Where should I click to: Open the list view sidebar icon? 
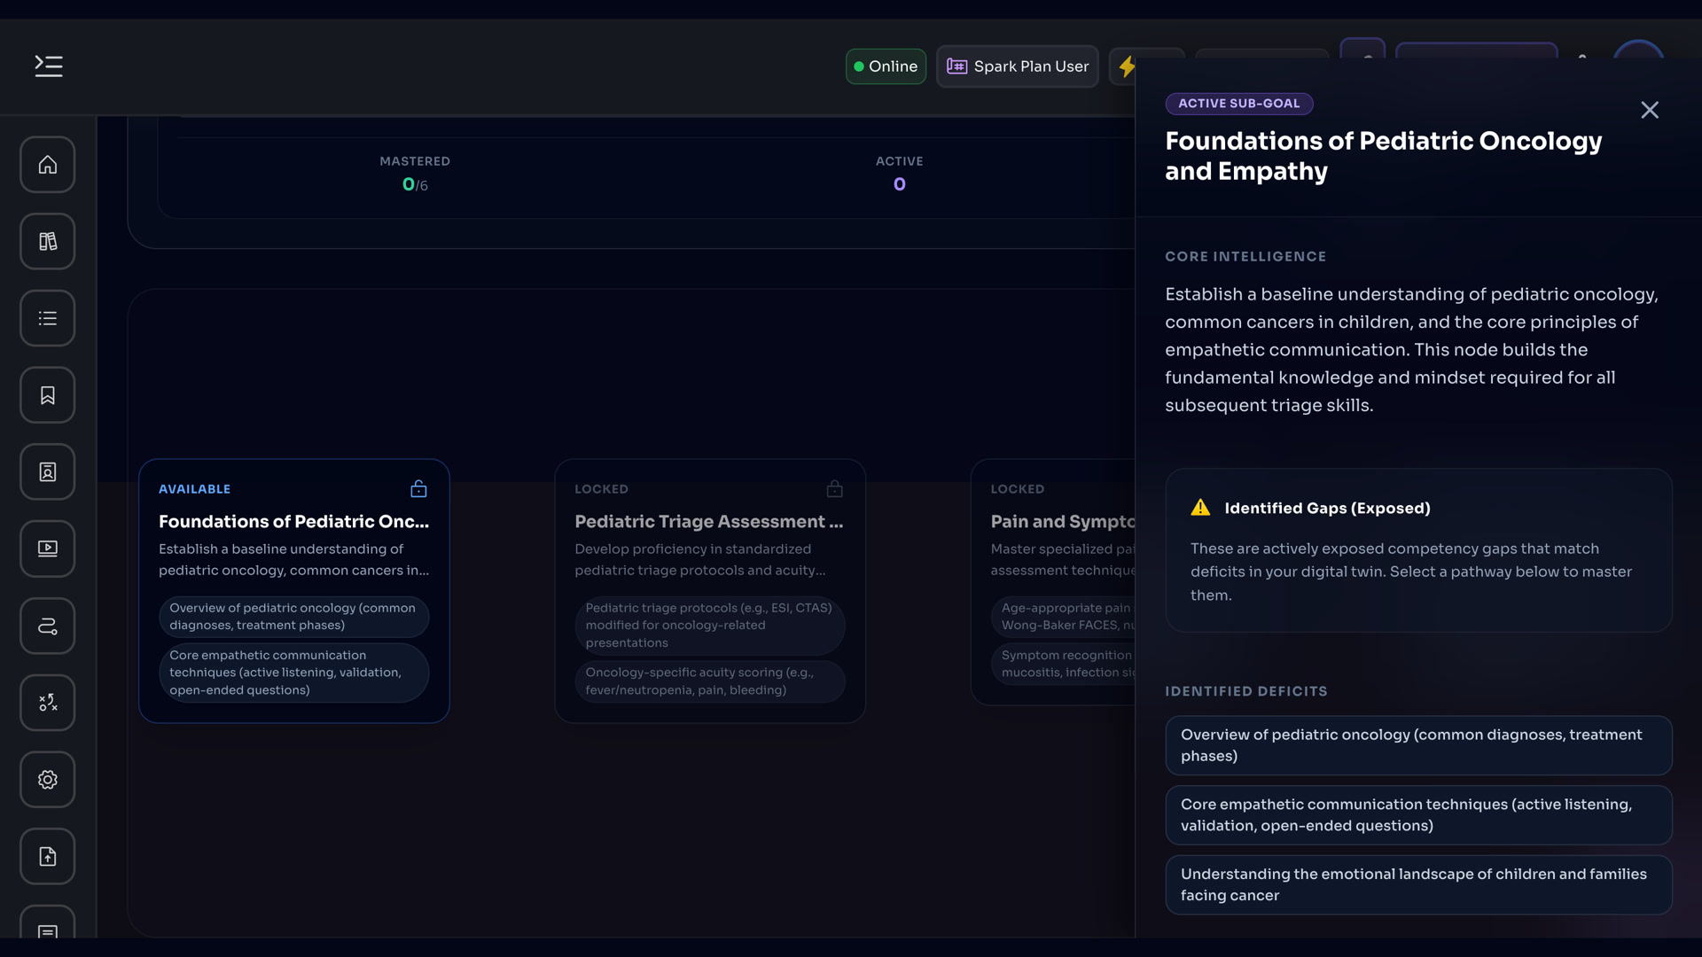pos(48,318)
